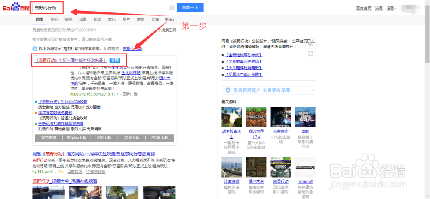
Task: Click the V3 credibility badge icon
Action: 61,172
